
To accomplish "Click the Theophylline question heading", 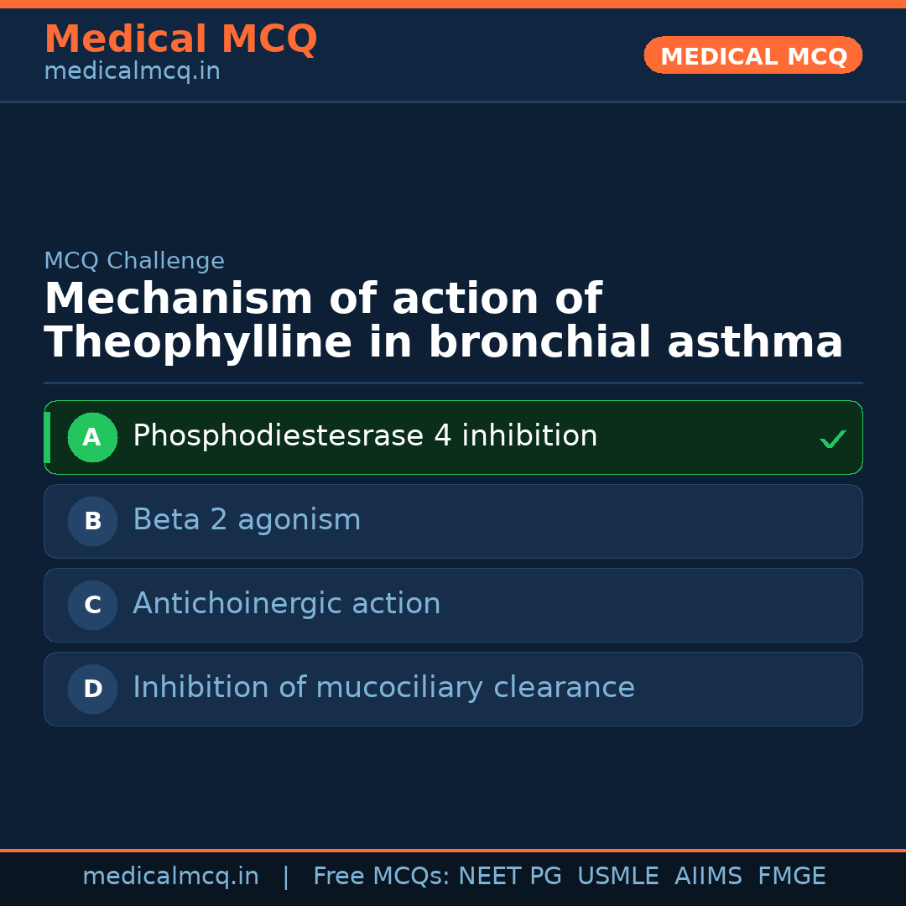I will click(x=443, y=321).
